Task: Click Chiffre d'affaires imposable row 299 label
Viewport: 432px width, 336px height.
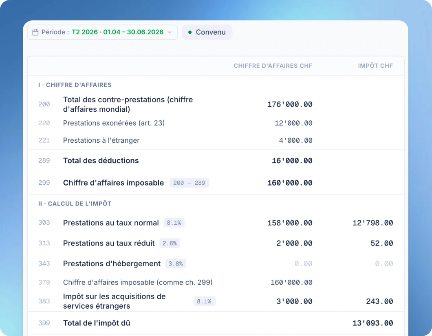Action: 114,183
